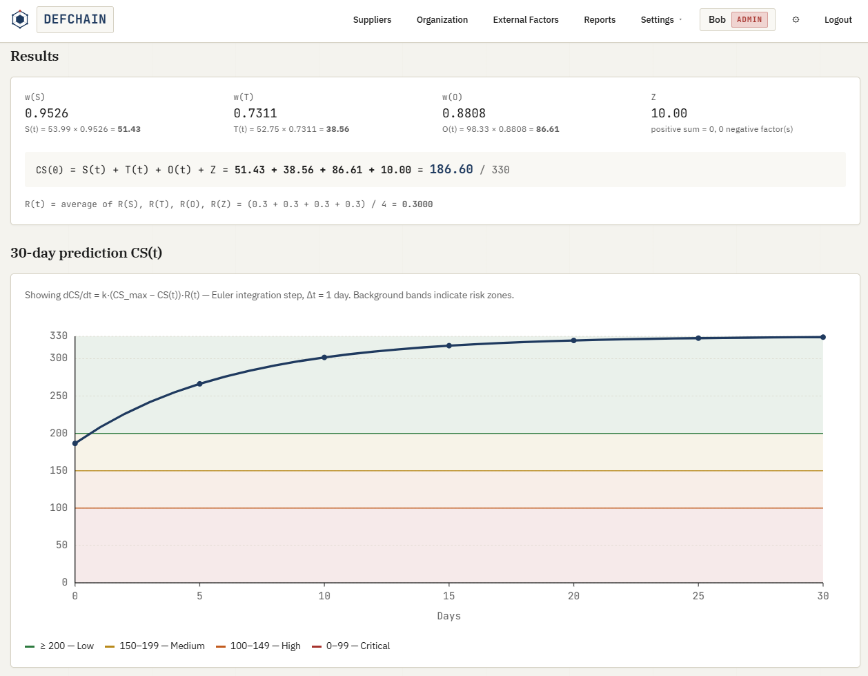
Task: Click the '0–99 — Critical' legend swatch
Action: pyautogui.click(x=317, y=646)
